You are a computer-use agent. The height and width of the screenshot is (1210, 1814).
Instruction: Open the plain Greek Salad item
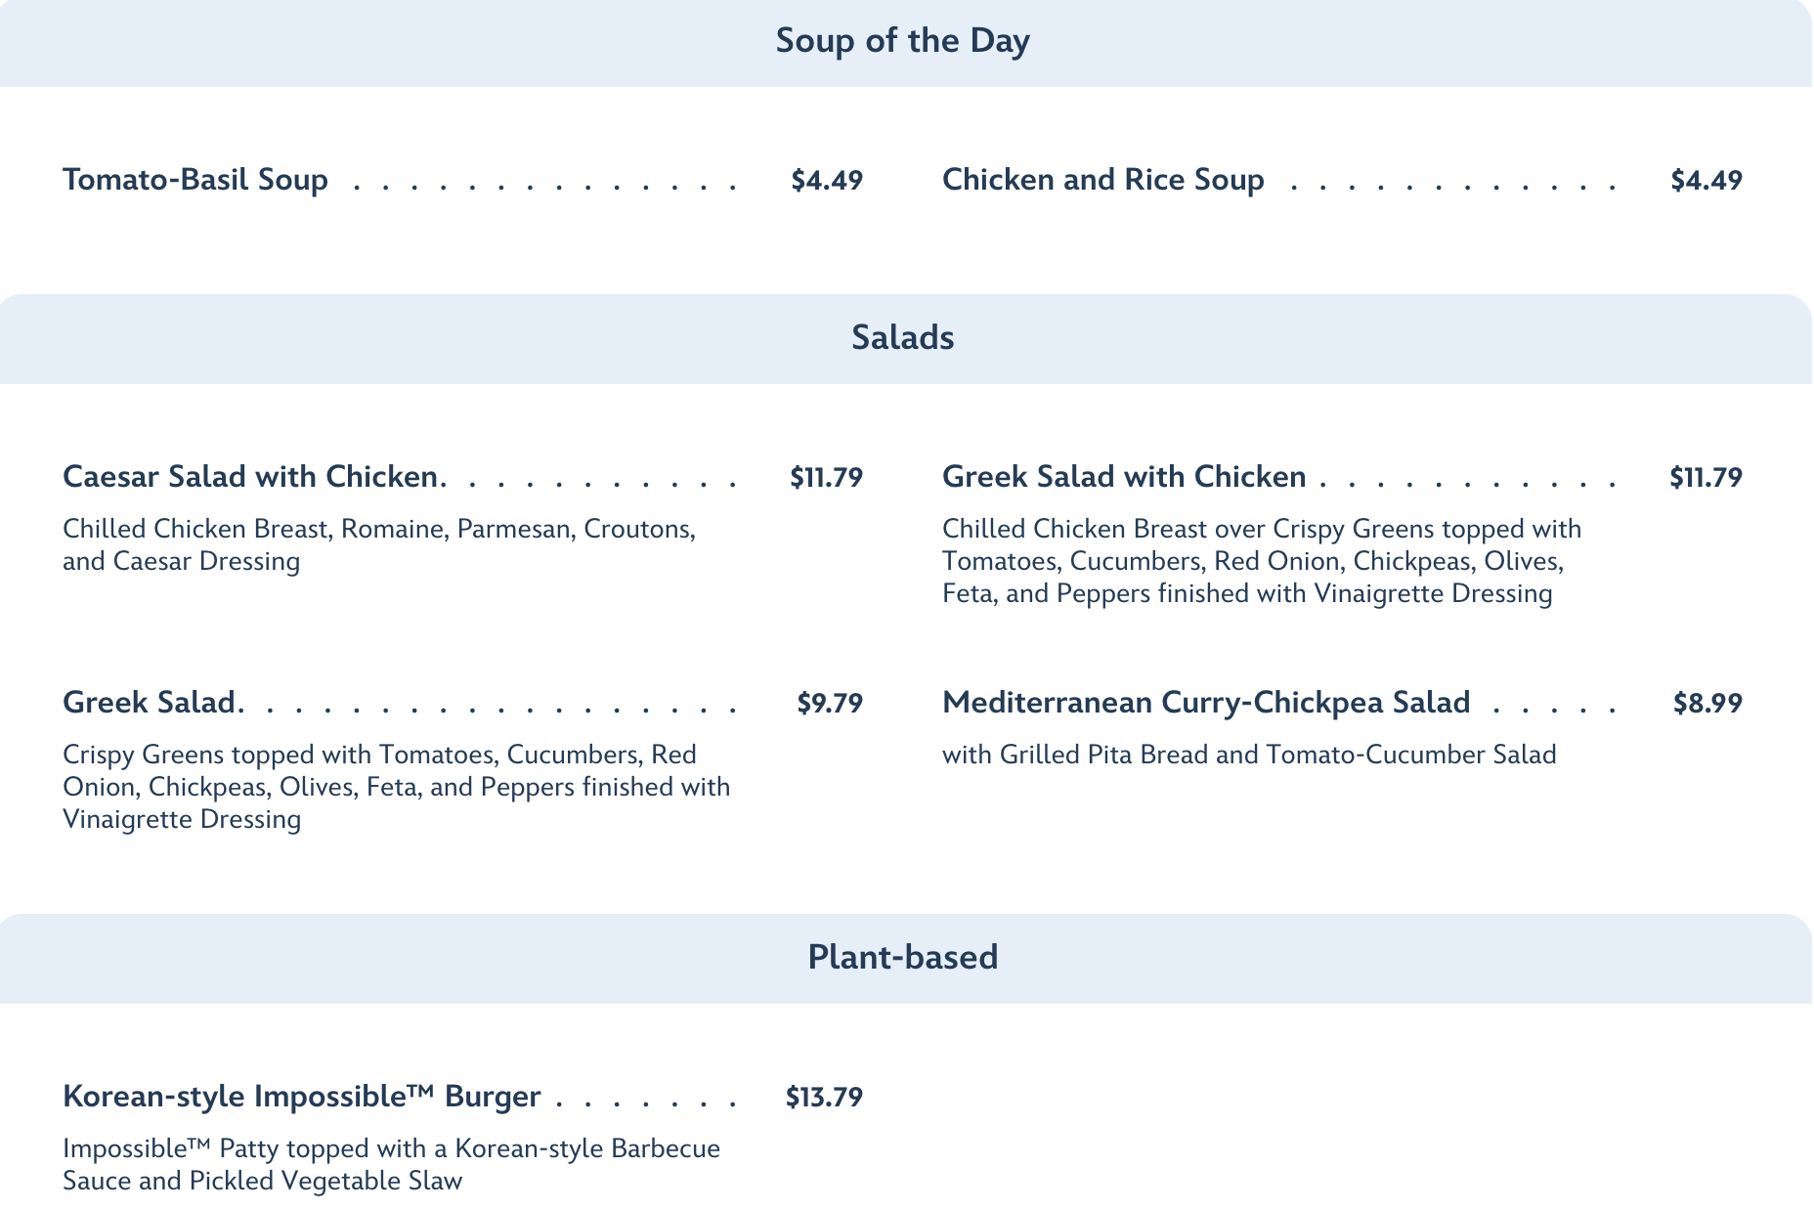pyautogui.click(x=151, y=703)
